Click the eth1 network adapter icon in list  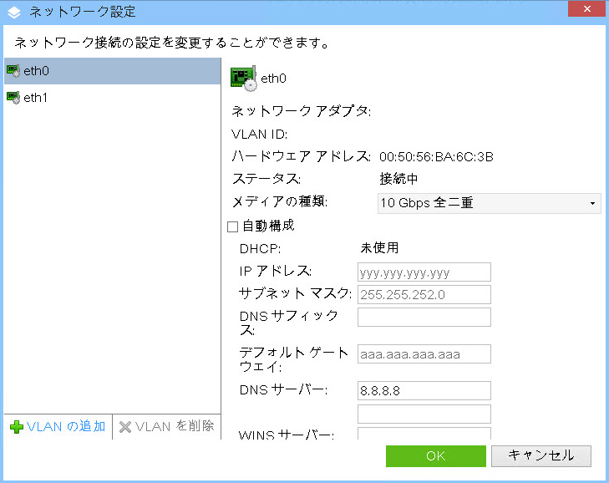[x=13, y=98]
